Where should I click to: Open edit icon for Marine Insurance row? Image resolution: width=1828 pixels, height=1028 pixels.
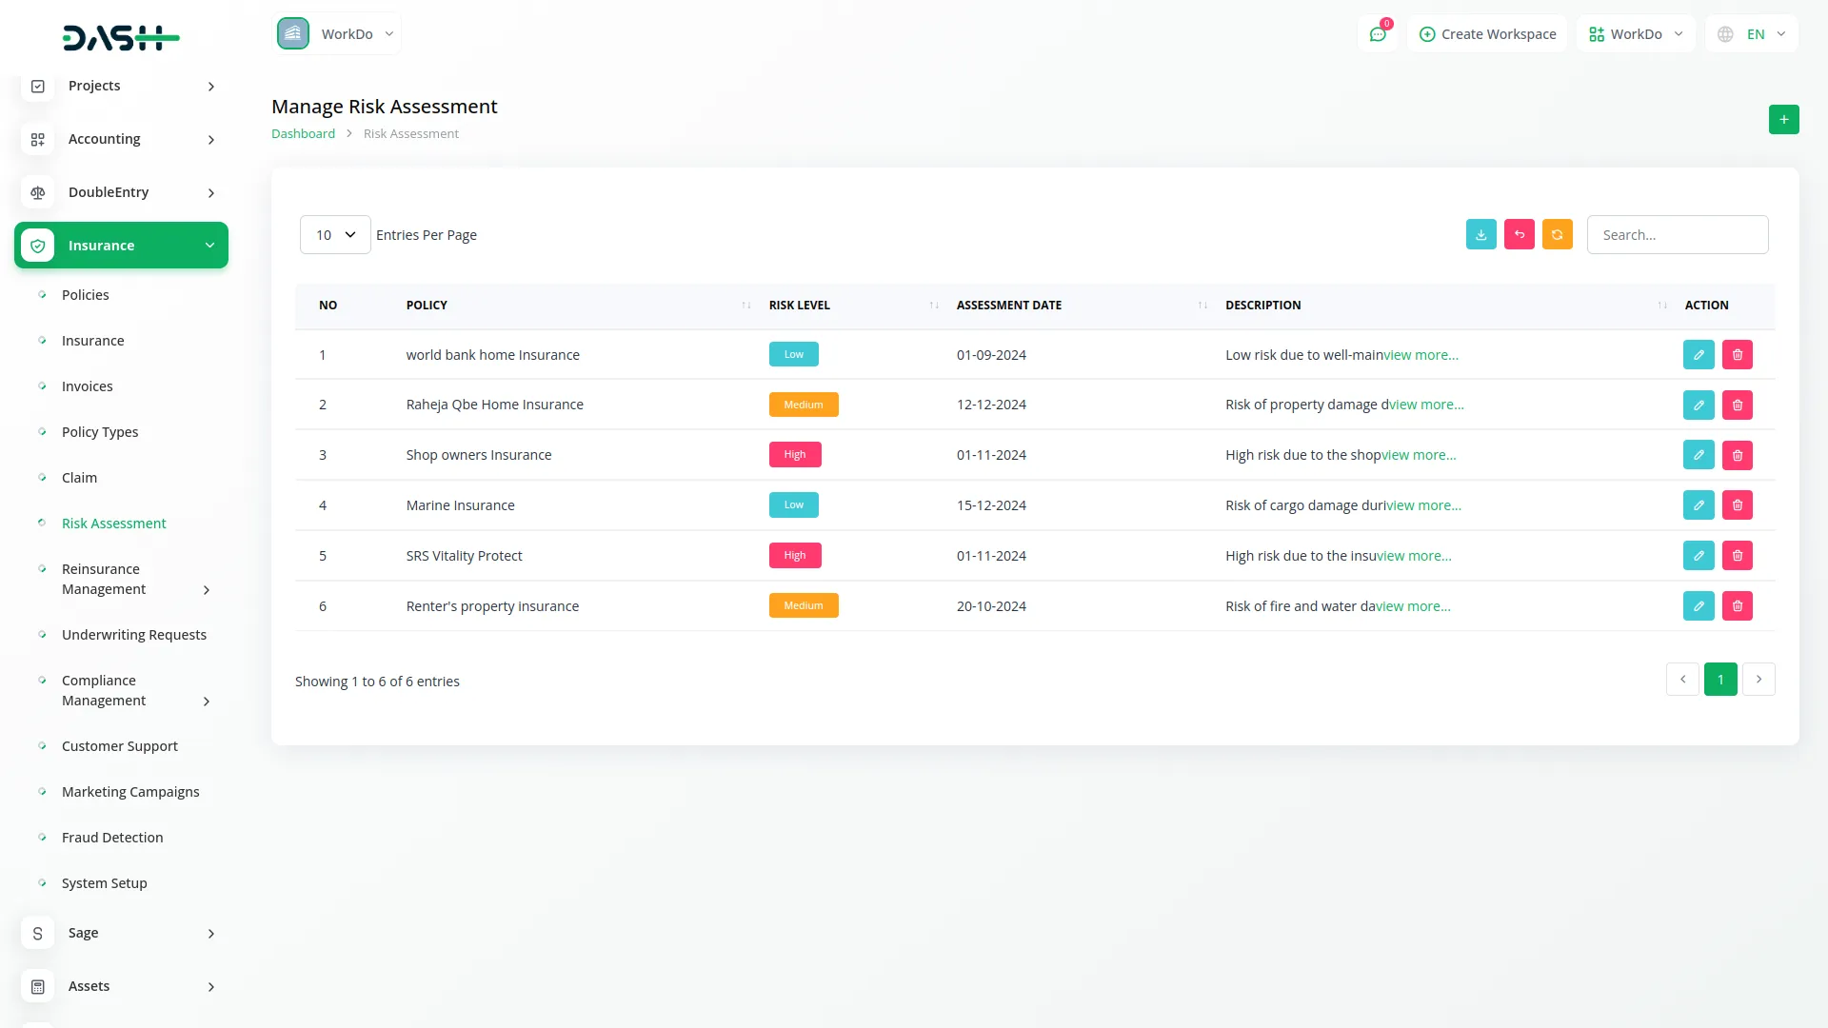(1699, 504)
